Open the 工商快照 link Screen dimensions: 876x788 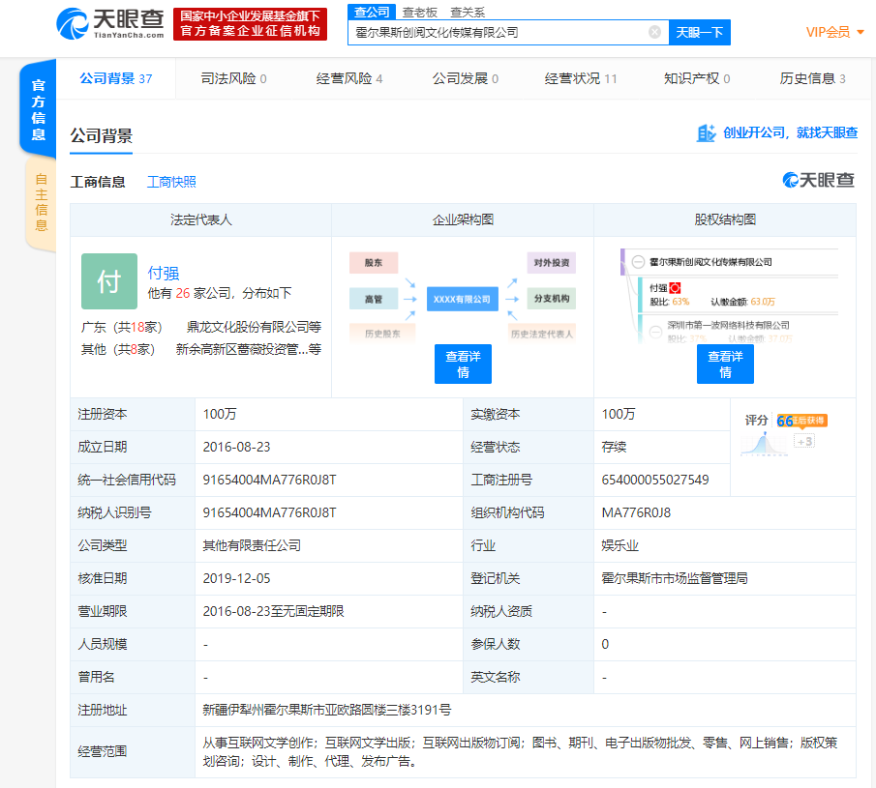coord(171,182)
